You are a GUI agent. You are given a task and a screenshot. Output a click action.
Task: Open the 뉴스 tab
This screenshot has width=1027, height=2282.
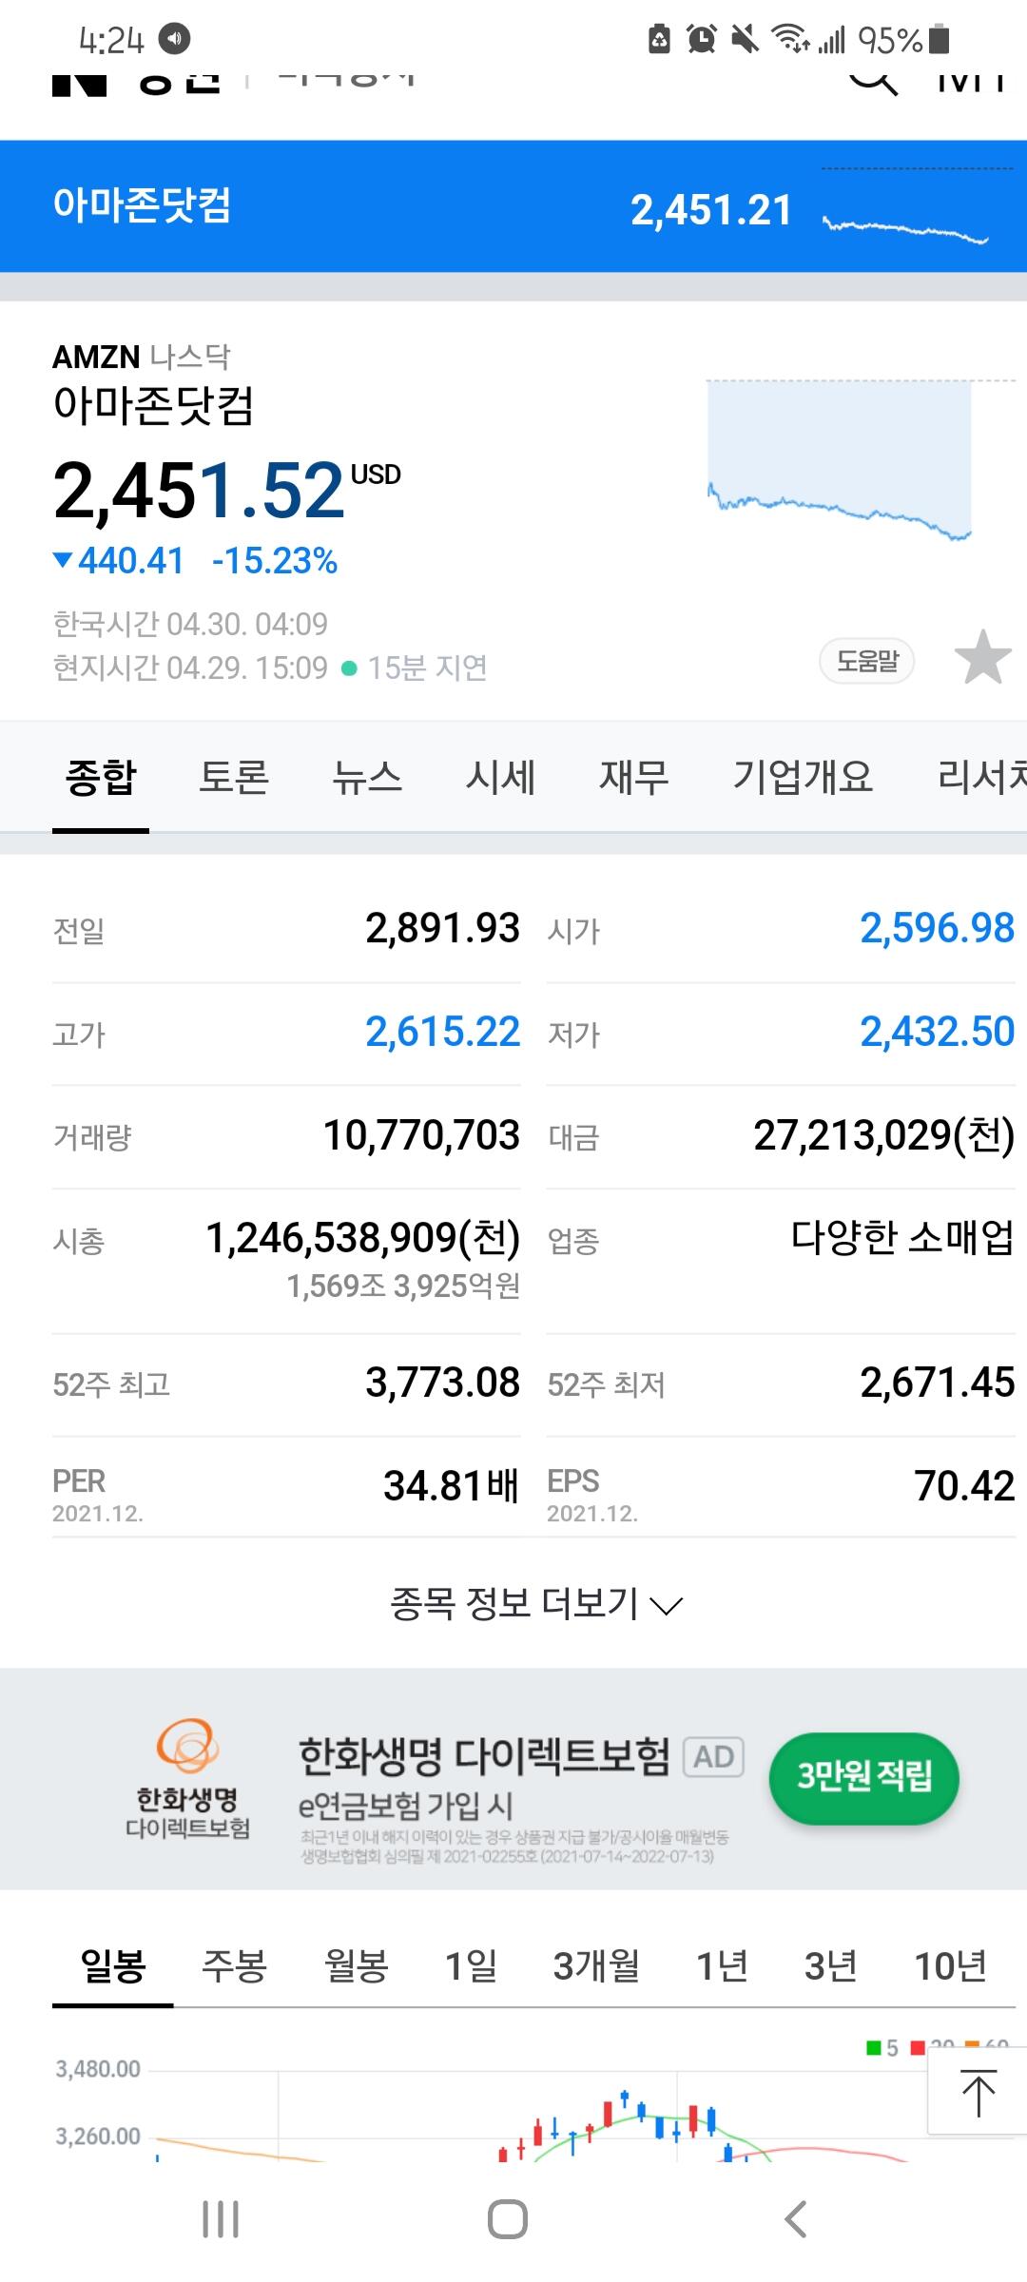[x=367, y=777]
